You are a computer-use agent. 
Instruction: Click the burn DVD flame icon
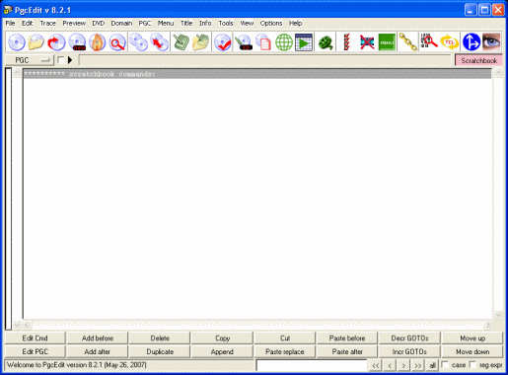[98, 42]
